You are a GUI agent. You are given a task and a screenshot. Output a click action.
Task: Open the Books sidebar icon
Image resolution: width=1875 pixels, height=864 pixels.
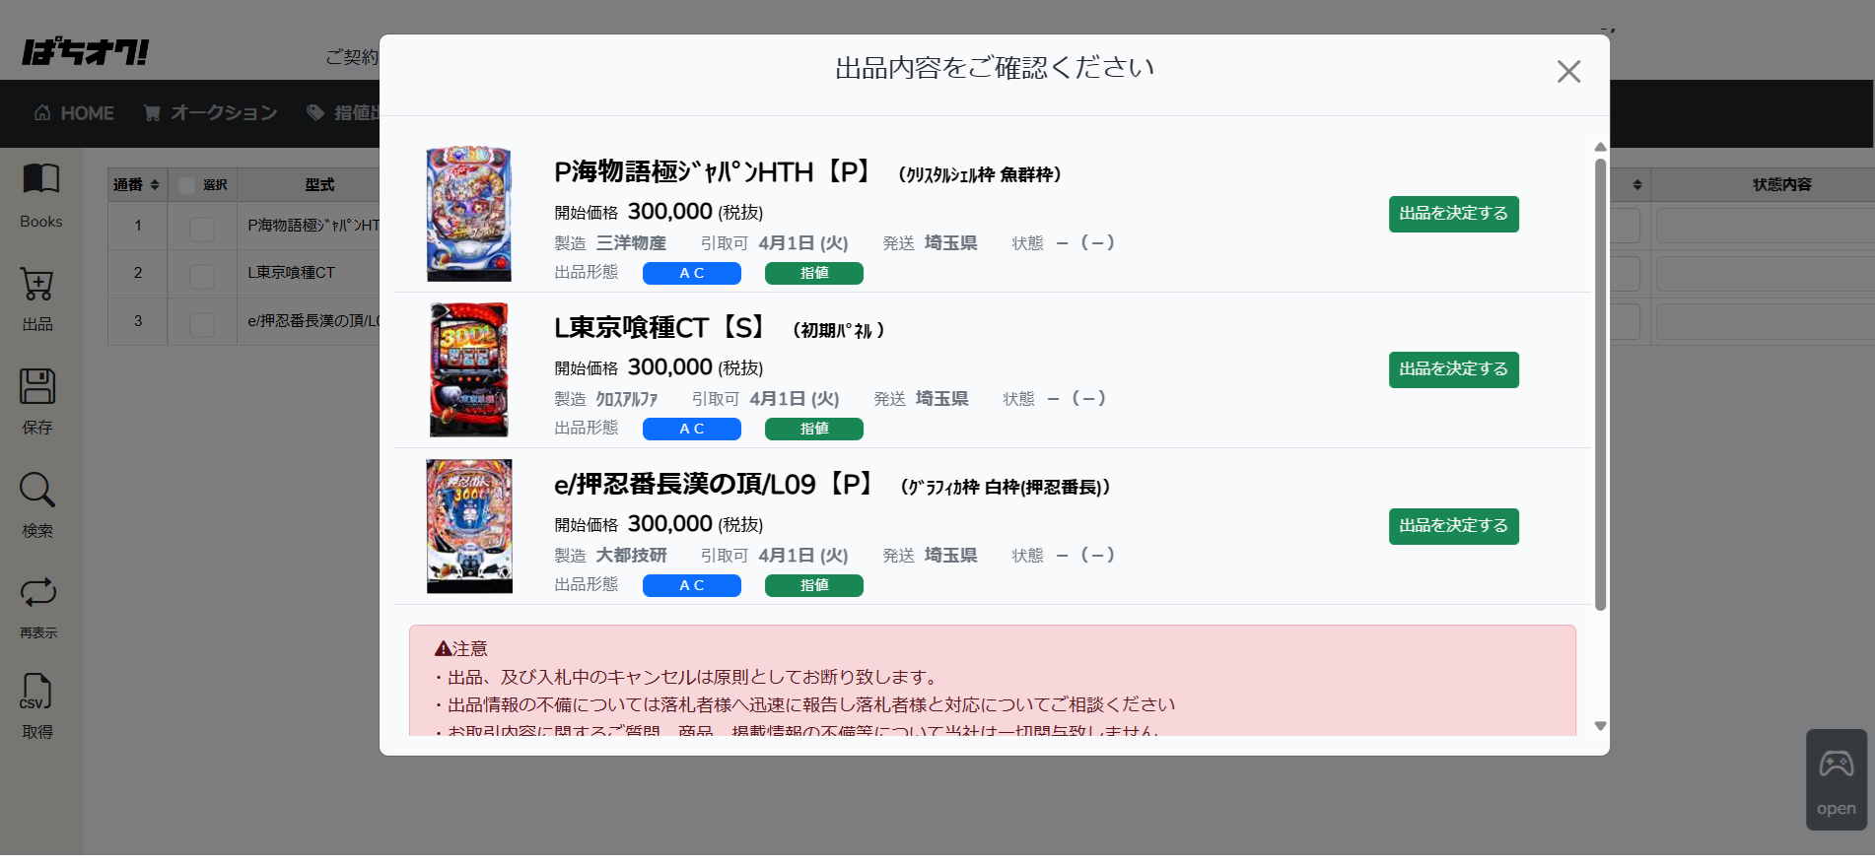click(40, 179)
